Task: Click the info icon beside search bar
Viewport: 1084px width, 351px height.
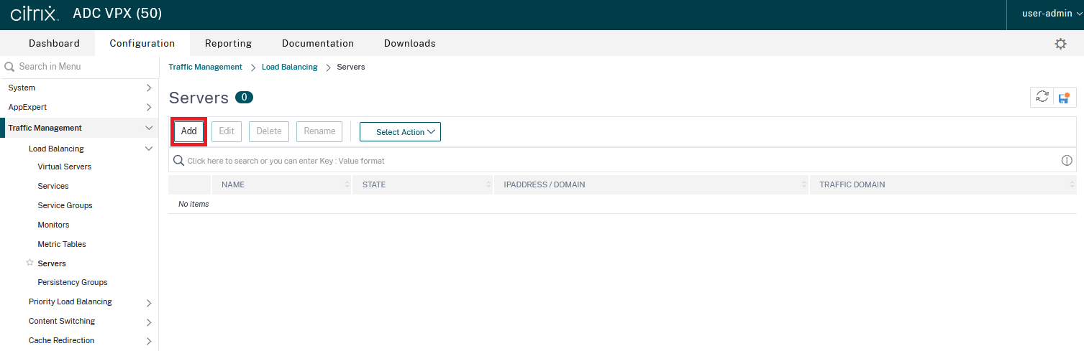Action: pos(1067,161)
